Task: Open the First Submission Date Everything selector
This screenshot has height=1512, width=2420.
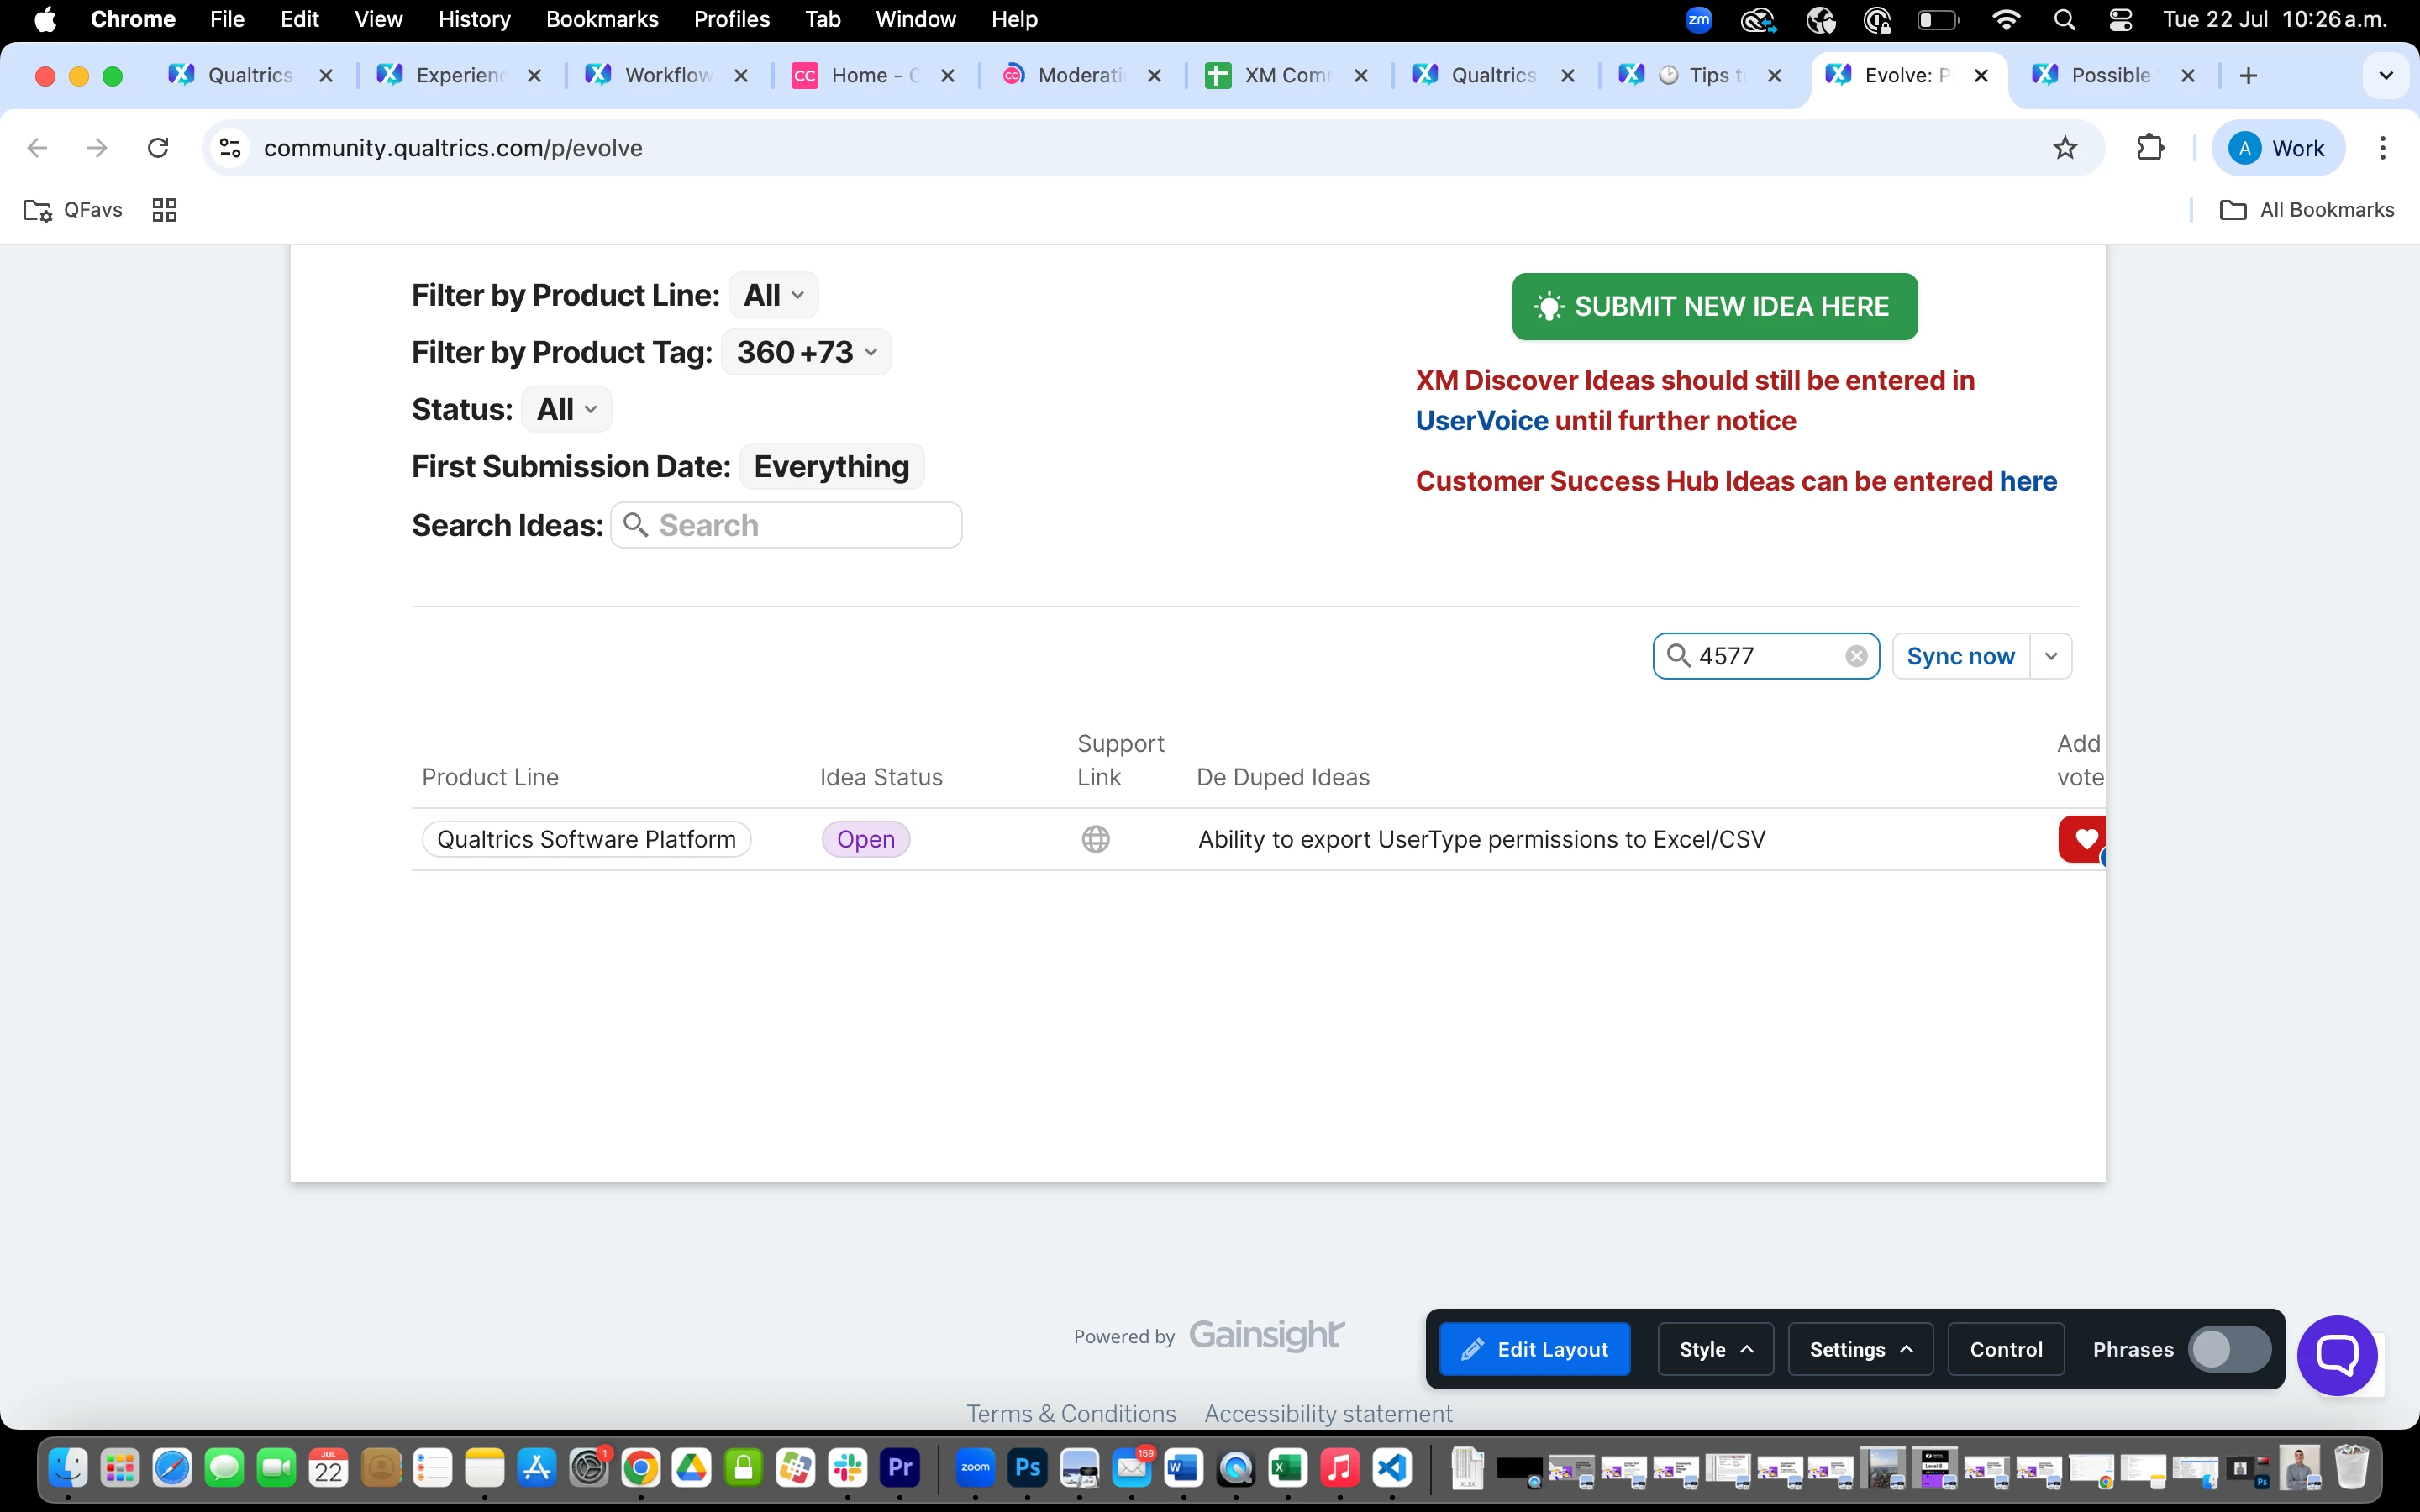Action: (831, 466)
